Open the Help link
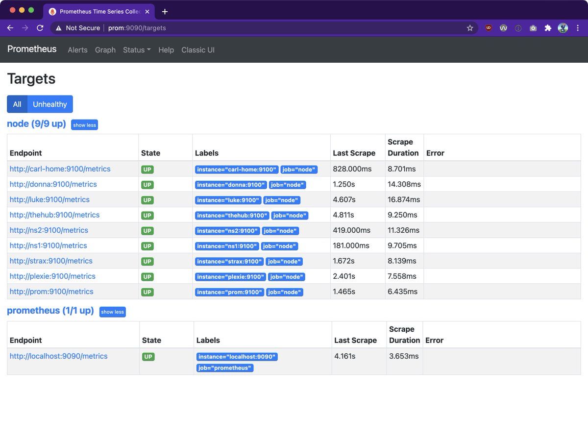 pos(166,50)
